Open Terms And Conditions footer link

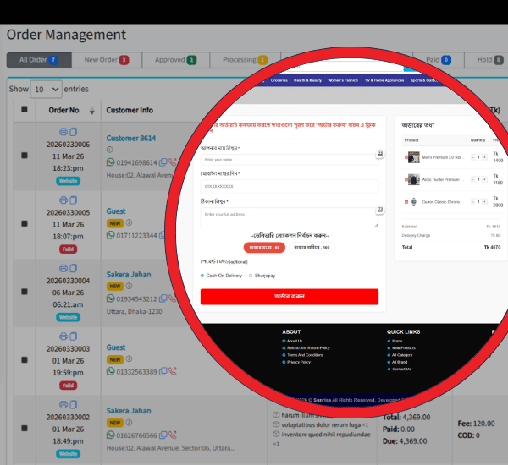305,355
